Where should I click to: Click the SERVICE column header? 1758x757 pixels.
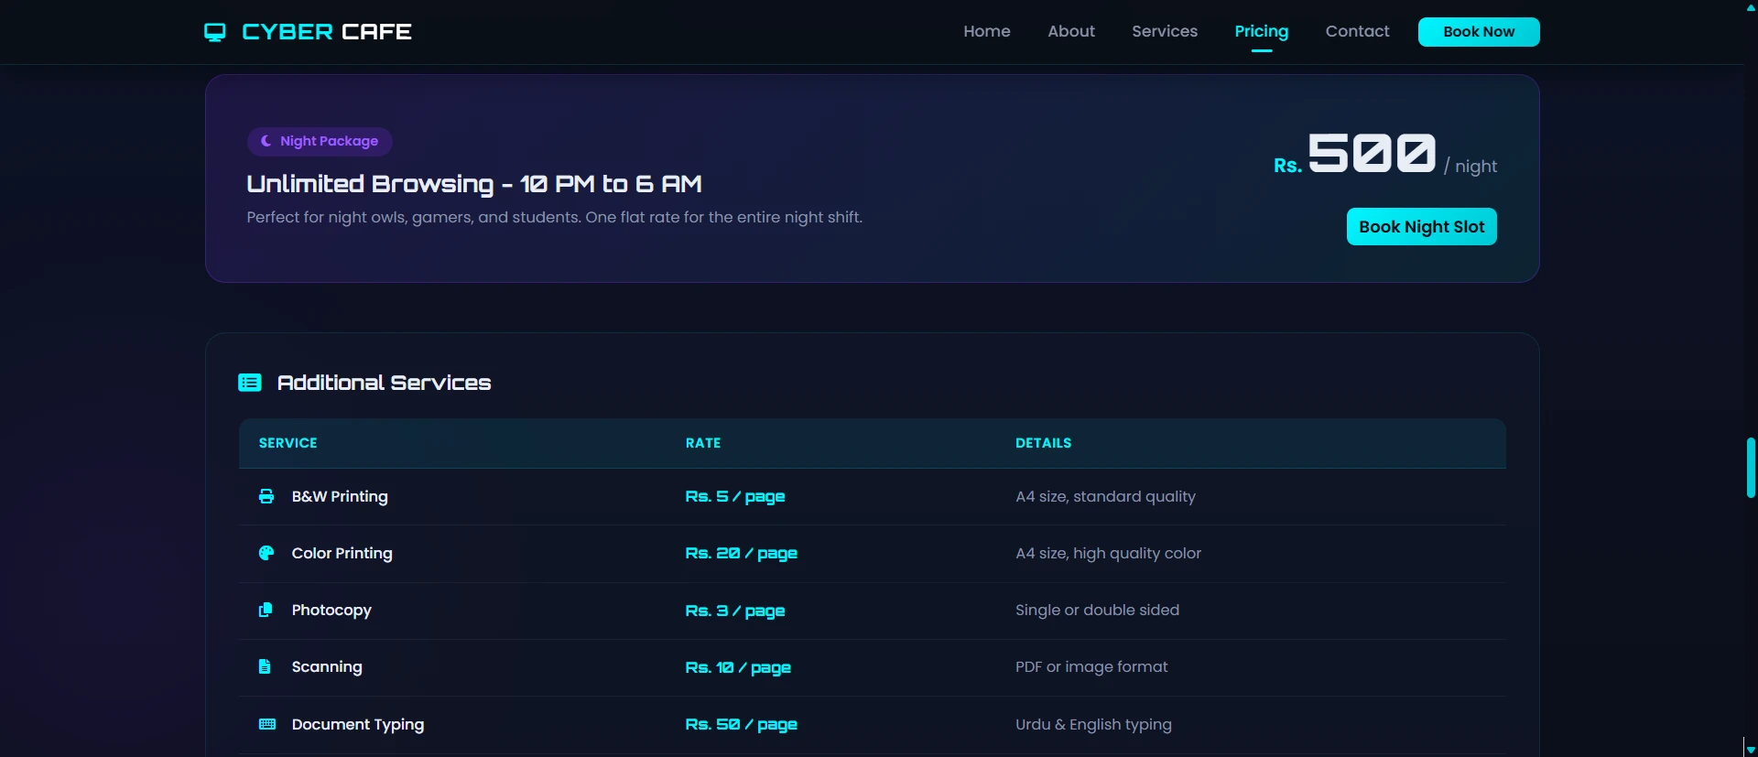coord(288,443)
